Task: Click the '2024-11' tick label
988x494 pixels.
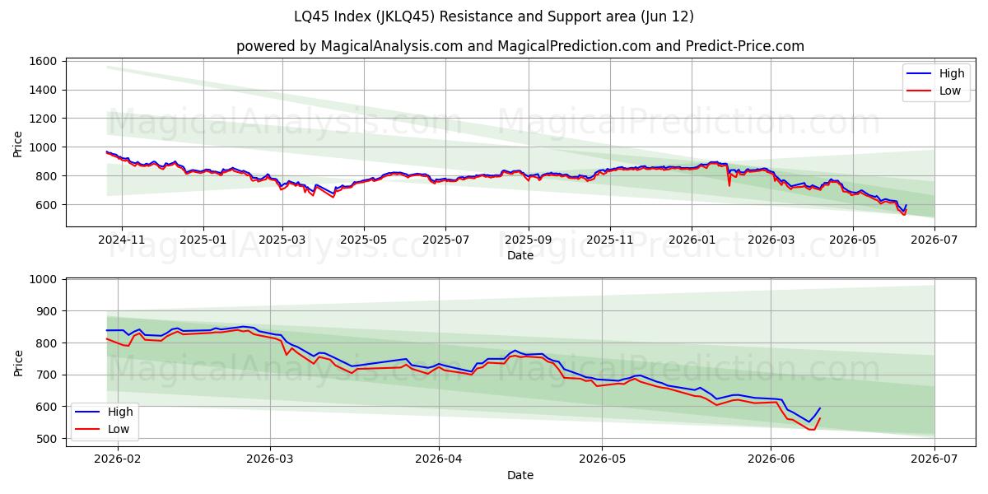Action: [x=122, y=240]
